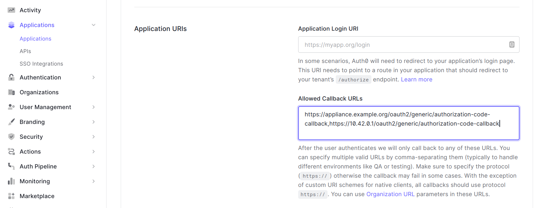Screen dimensions: 536x208
Task: Open the APIs sidebar item
Action: coord(25,51)
